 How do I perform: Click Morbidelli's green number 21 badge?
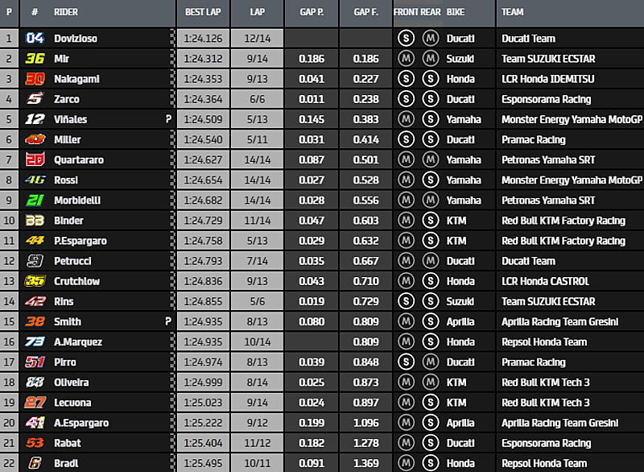tap(35, 200)
